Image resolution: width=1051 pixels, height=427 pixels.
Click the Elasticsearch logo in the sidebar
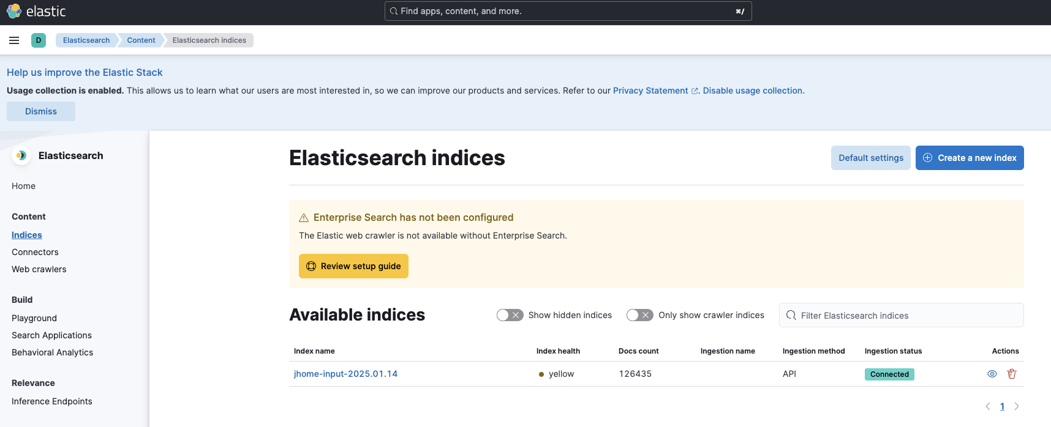pyautogui.click(x=21, y=155)
